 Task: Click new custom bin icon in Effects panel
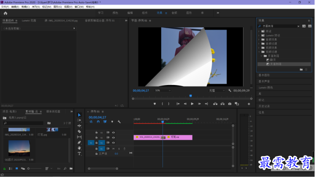pyautogui.click(x=301, y=70)
